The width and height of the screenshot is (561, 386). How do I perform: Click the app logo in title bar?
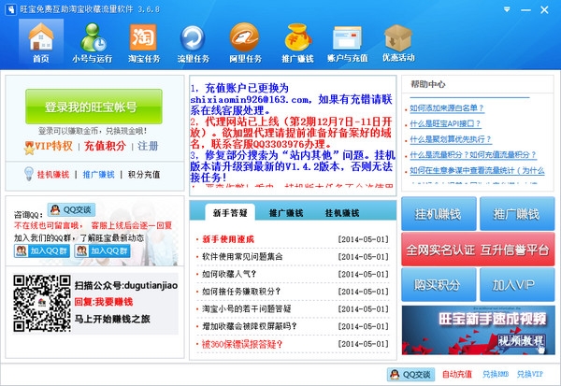tap(10, 9)
